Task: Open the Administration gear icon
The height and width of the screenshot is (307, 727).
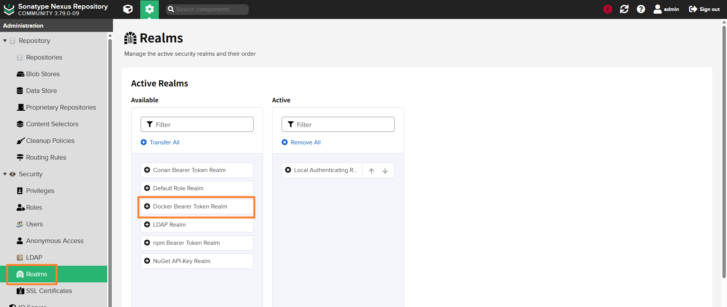Action: [x=149, y=9]
